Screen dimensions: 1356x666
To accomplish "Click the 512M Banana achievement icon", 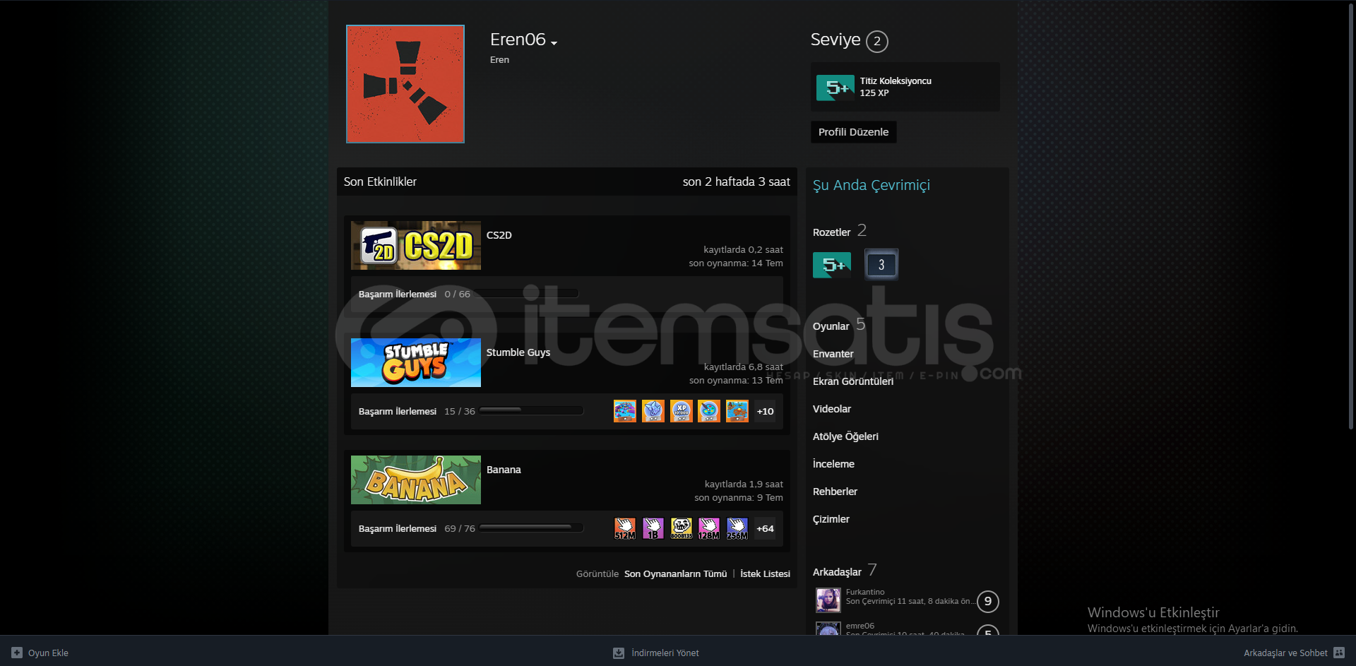I will [625, 528].
